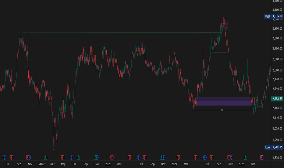Click the 3,100.00 price scale label
The height and width of the screenshot is (168, 284).
click(277, 10)
